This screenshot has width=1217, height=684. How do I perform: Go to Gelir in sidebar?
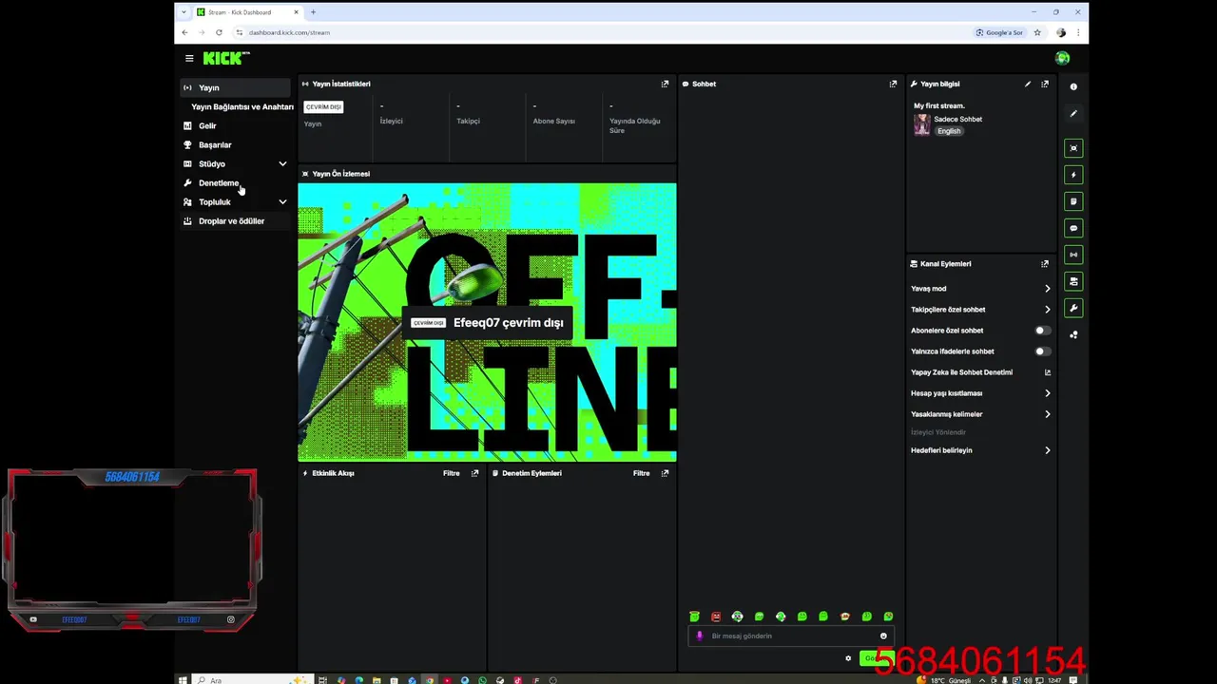click(236, 125)
